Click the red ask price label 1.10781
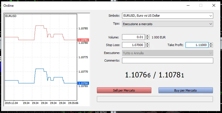The image size is (222, 113). [x=83, y=40]
